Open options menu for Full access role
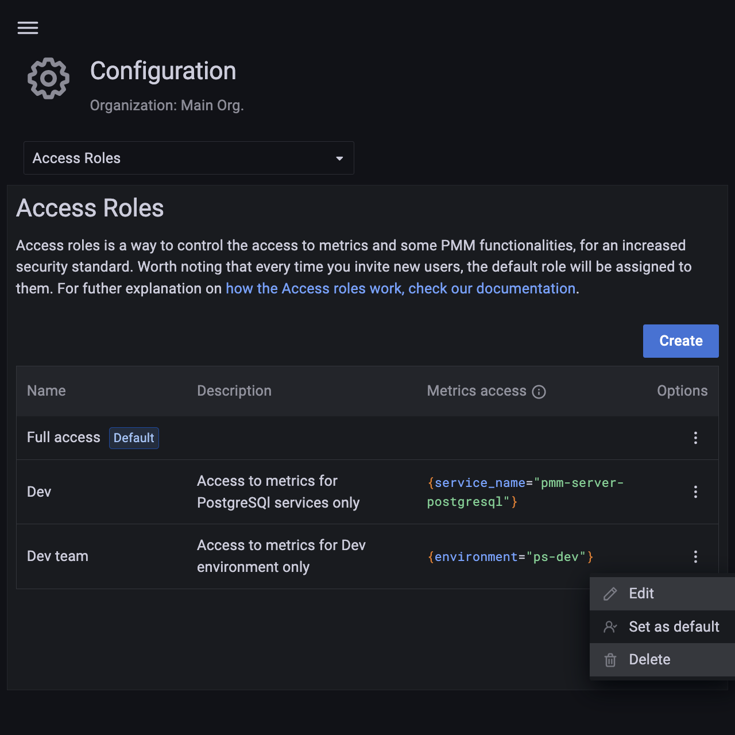The image size is (735, 735). pyautogui.click(x=695, y=438)
